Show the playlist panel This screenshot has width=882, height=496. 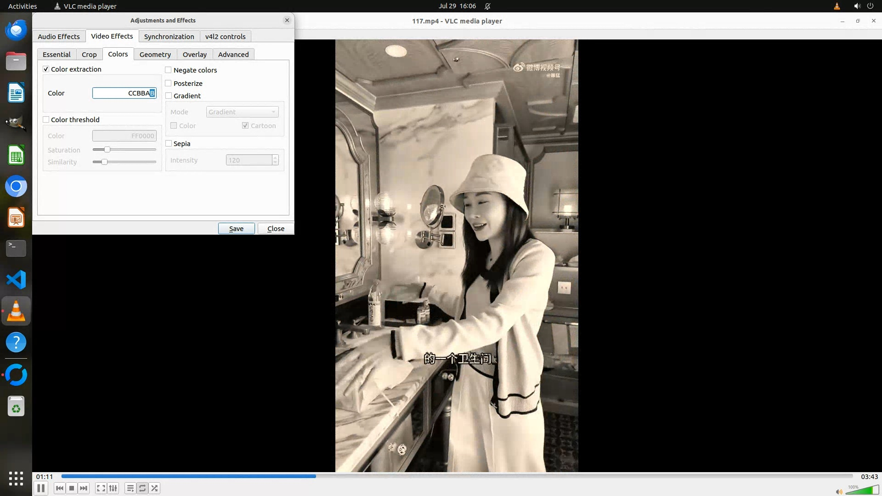tap(130, 488)
